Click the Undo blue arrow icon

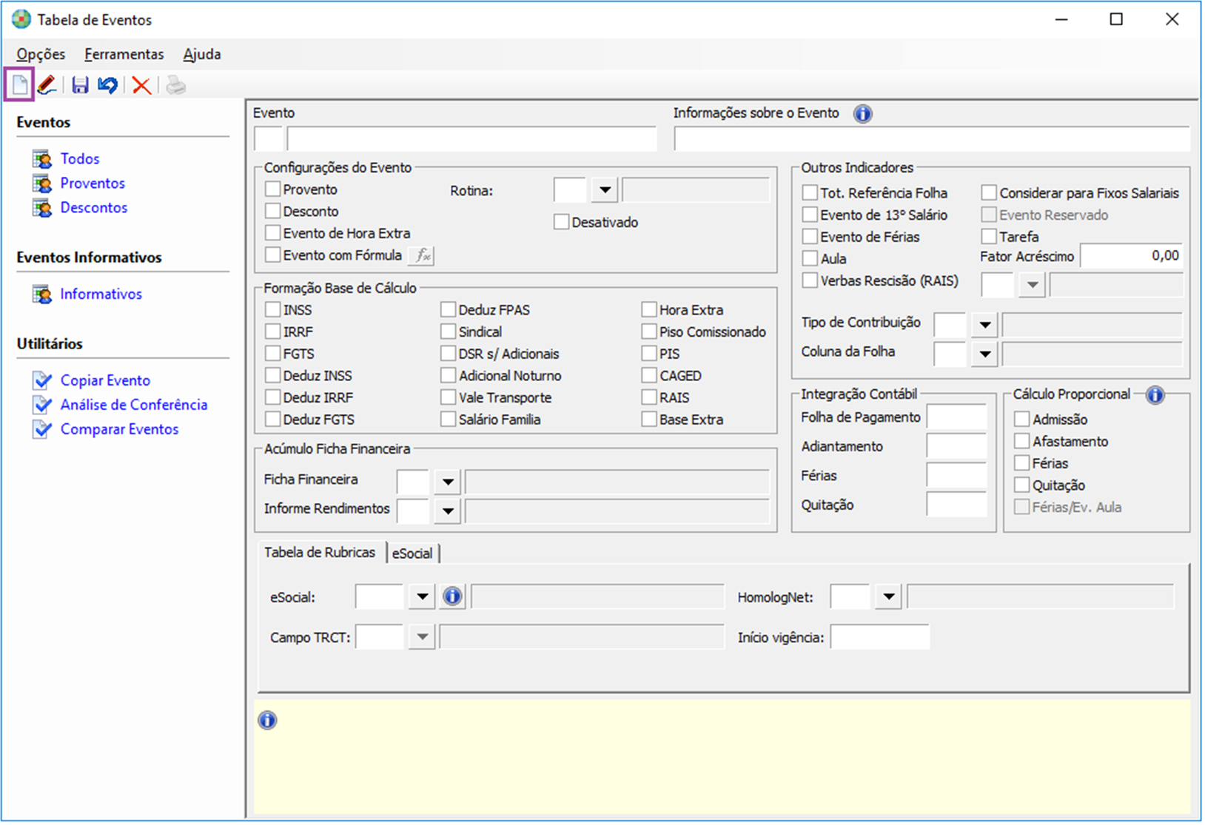pyautogui.click(x=107, y=85)
